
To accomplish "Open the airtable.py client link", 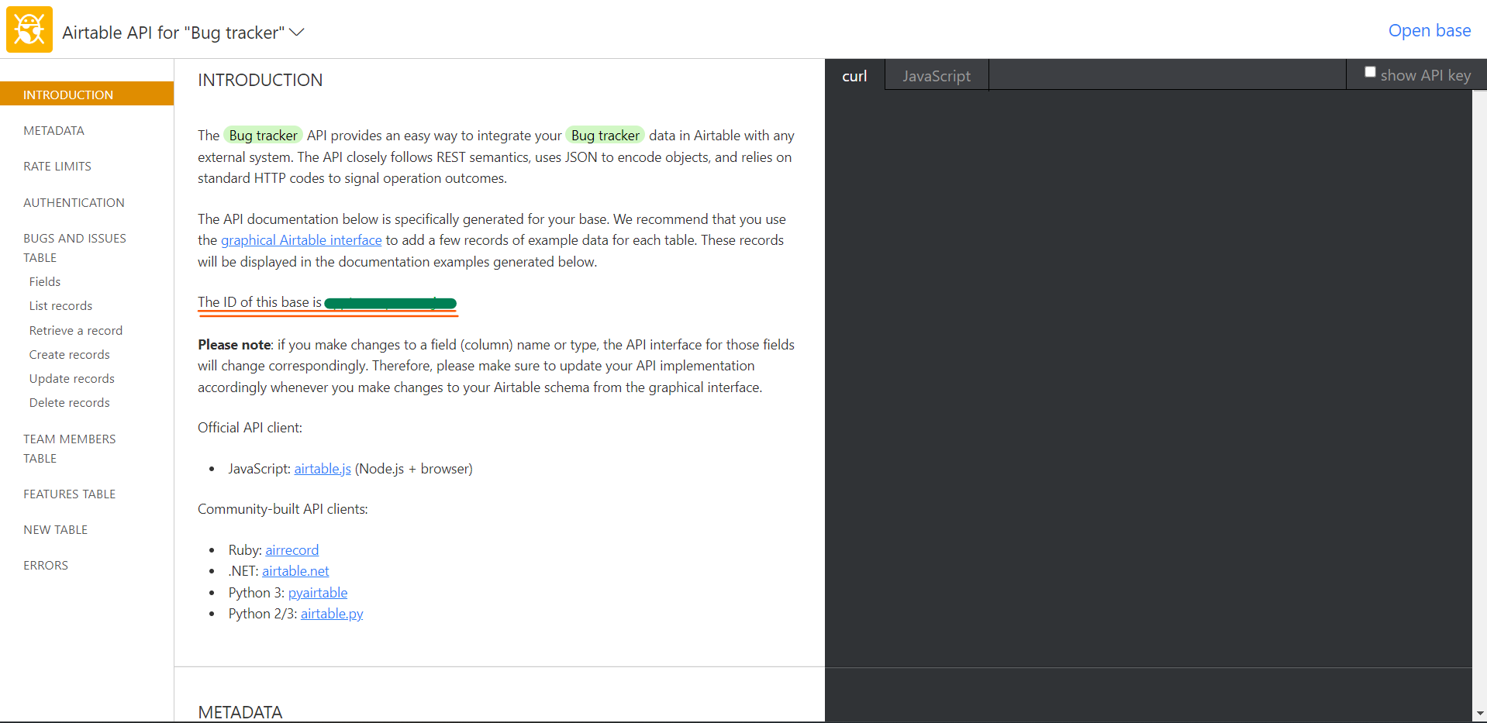I will pos(332,614).
